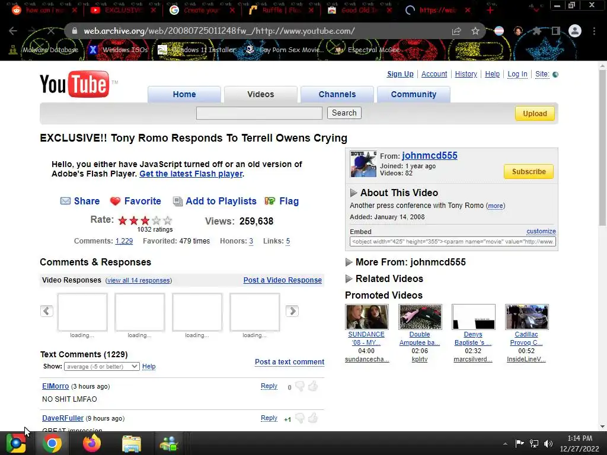Expand the Related Videos section

[349, 278]
